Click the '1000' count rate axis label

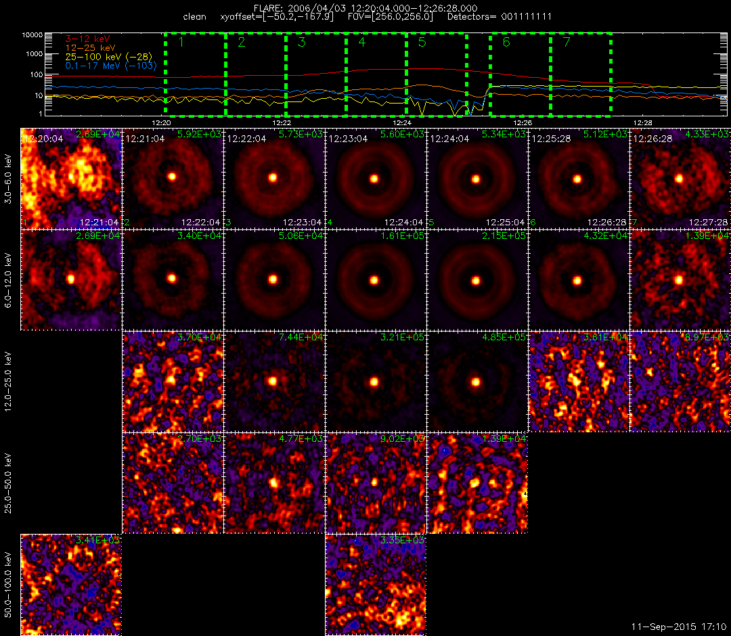[34, 54]
